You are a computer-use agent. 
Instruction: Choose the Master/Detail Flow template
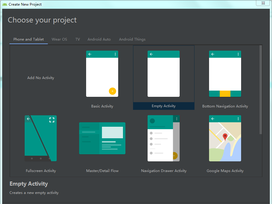(102, 138)
